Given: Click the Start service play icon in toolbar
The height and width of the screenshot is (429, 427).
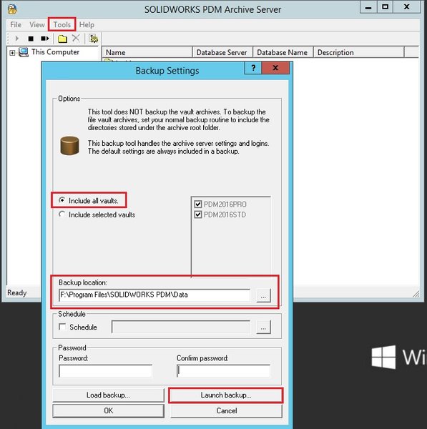Looking at the screenshot, I should pos(17,39).
